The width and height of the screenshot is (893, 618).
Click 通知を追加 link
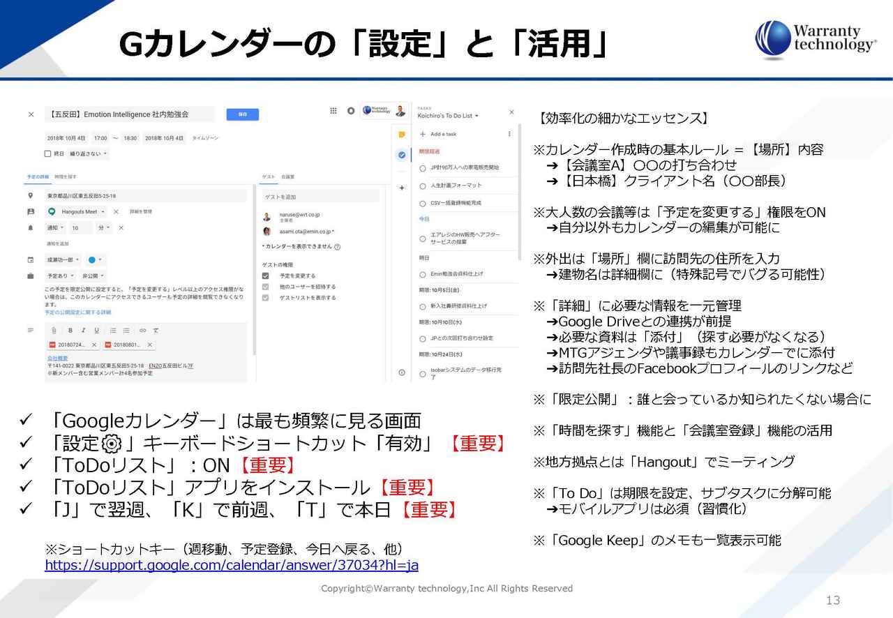[58, 243]
